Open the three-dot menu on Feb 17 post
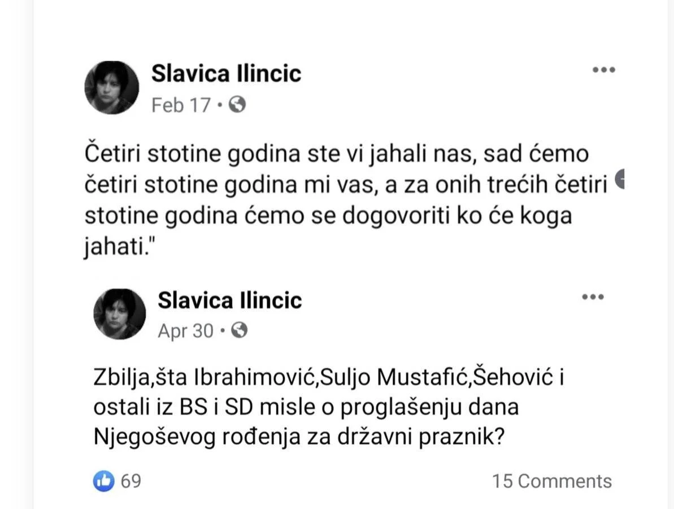 (603, 70)
